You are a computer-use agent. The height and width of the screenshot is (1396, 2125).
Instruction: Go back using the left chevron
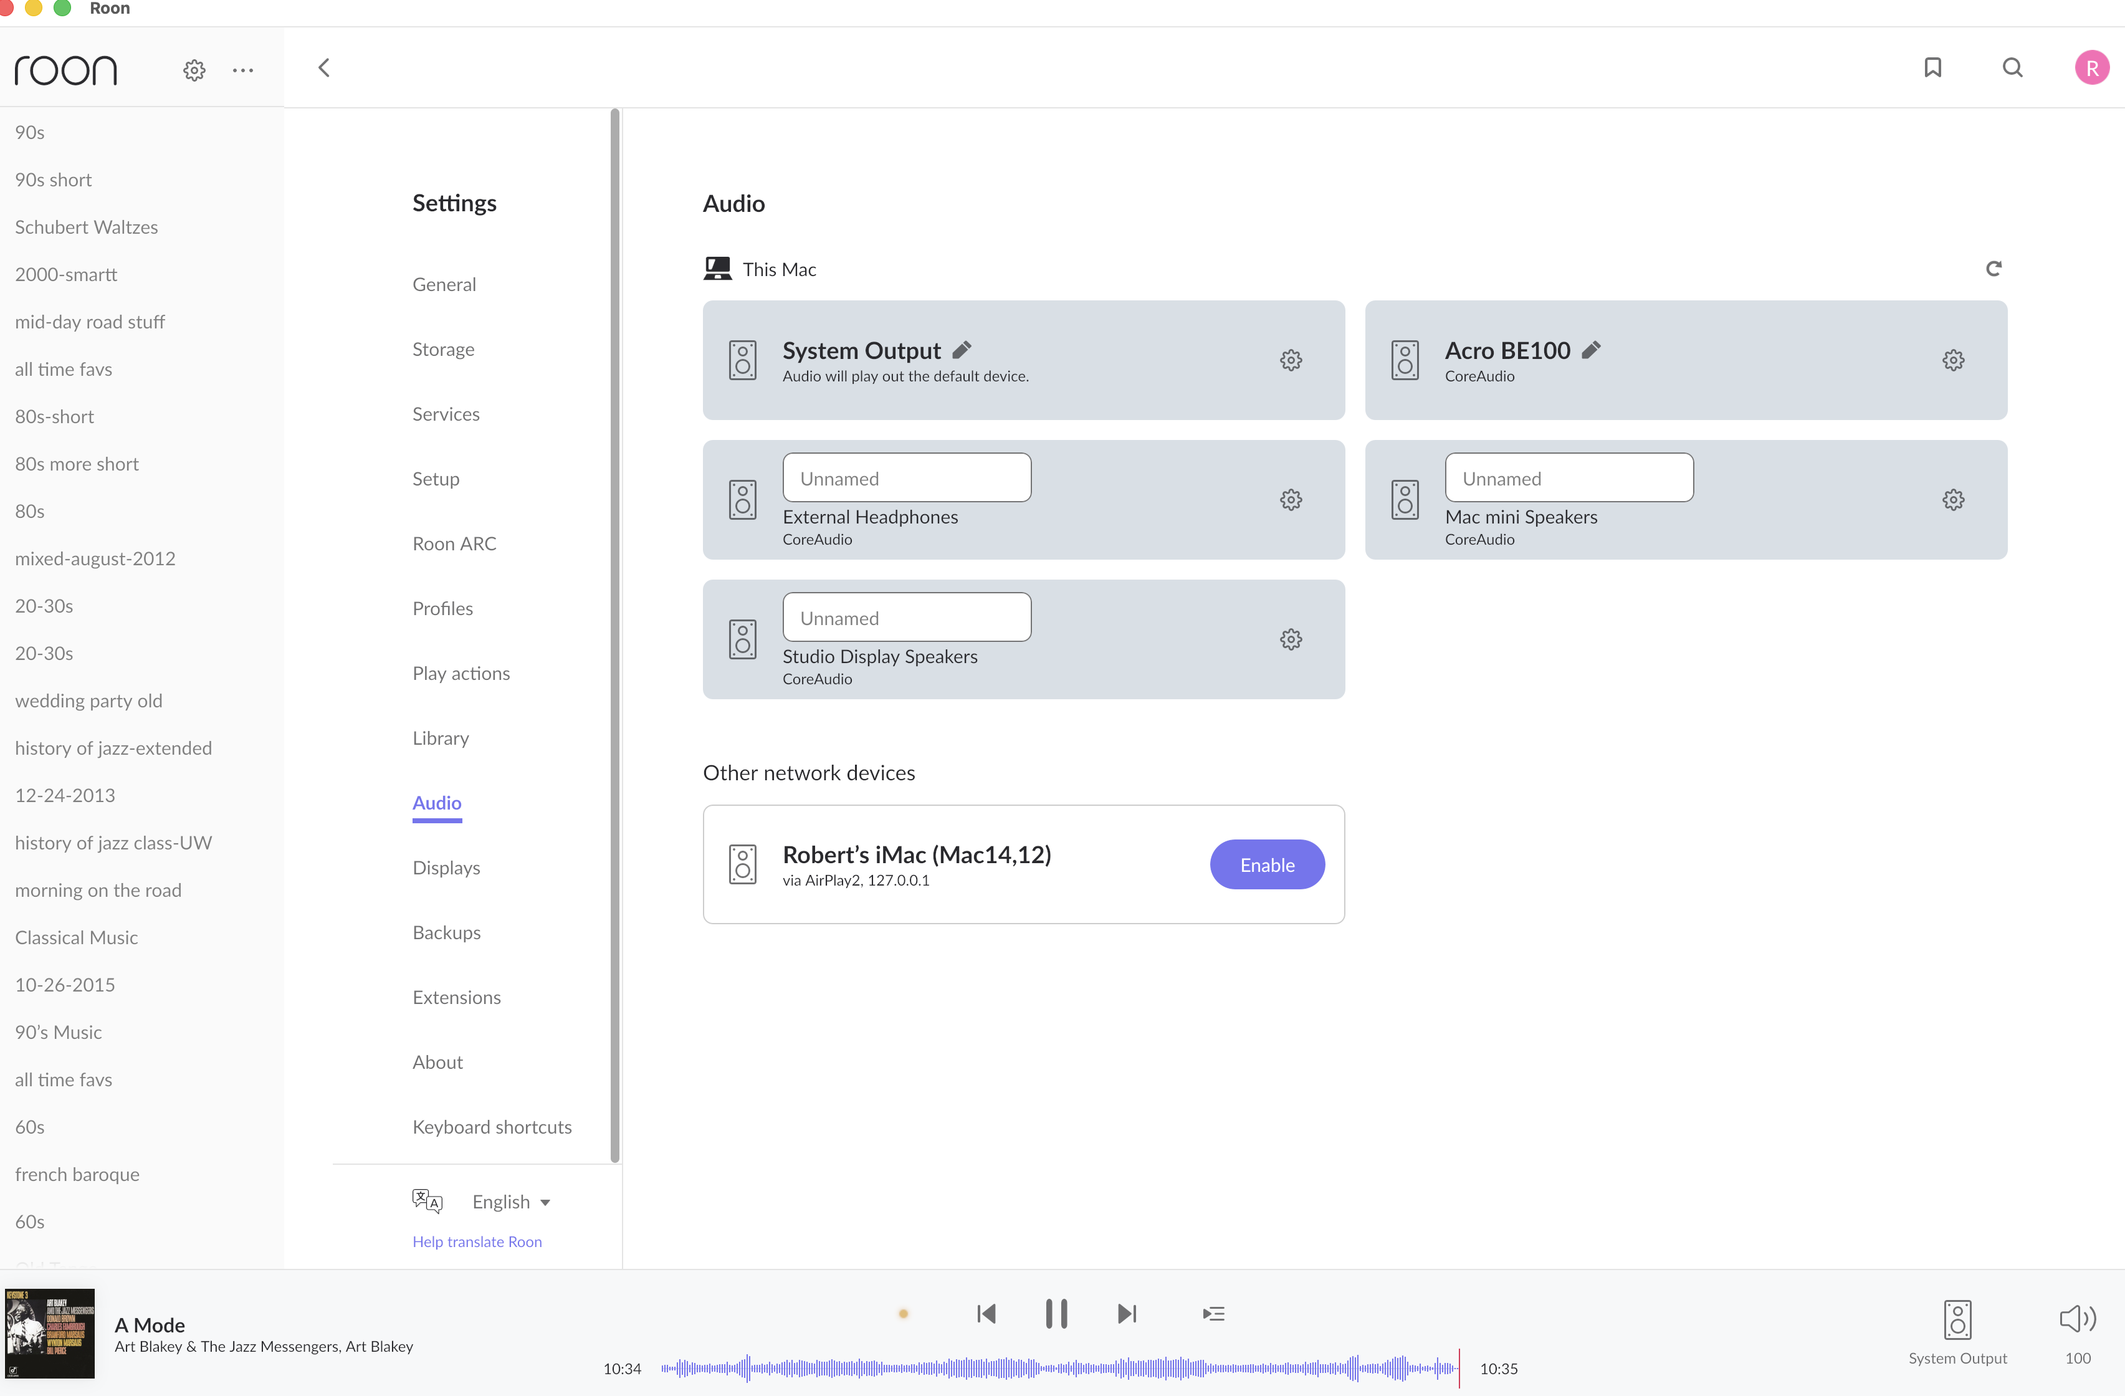point(324,68)
